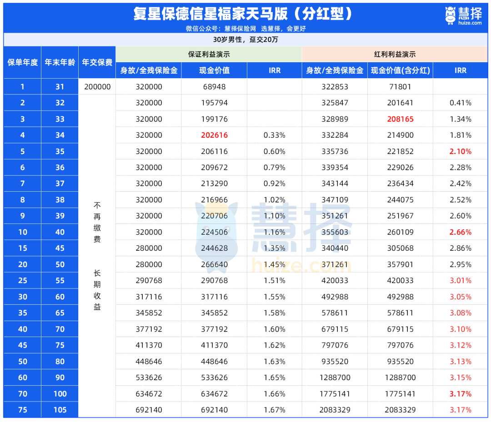The image size is (491, 422).
Task: Click the 微信公众号 慧择保险网 subtitle line
Action: [245, 28]
